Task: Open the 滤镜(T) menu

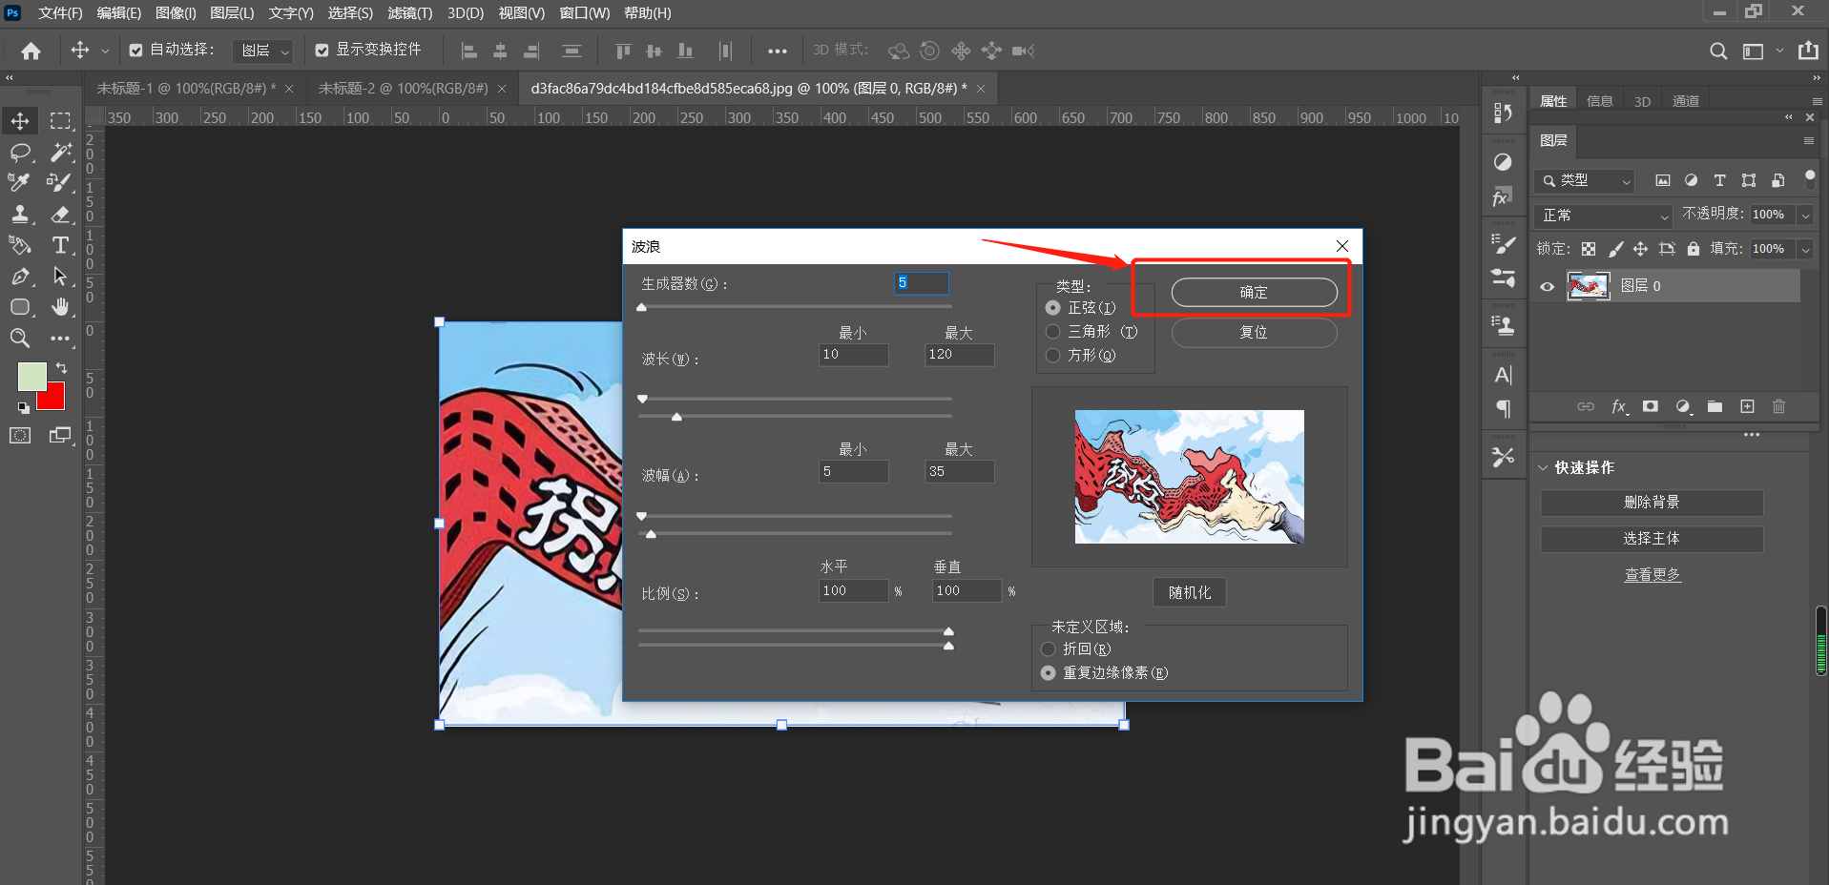Action: [410, 13]
